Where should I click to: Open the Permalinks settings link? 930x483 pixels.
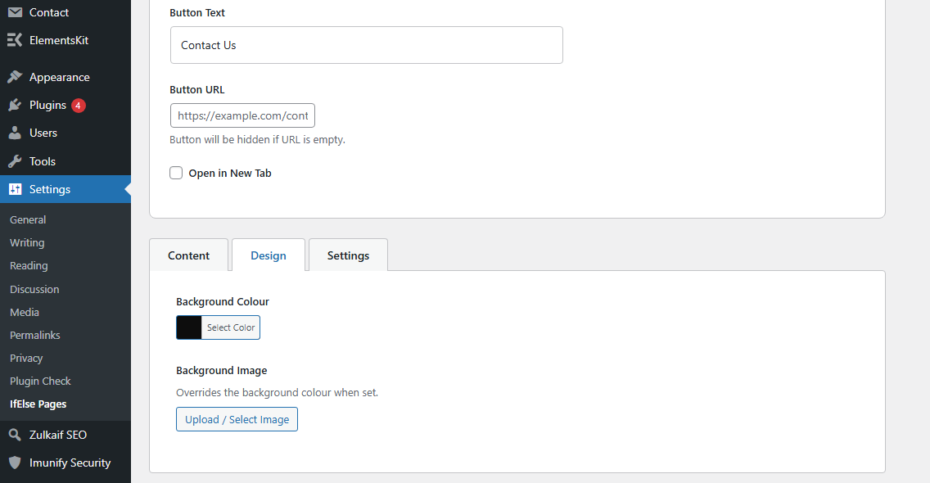click(x=35, y=335)
